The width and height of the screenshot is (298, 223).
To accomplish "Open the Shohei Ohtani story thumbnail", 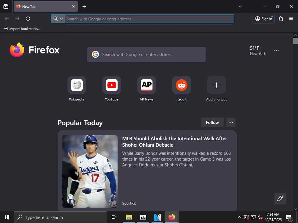I will (90, 171).
